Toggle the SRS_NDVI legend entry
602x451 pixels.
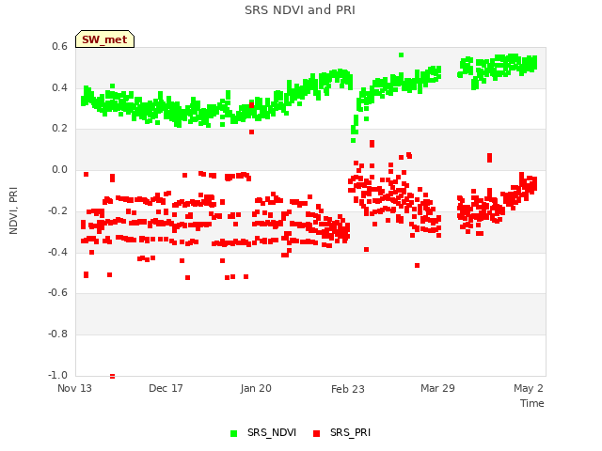click(x=263, y=432)
